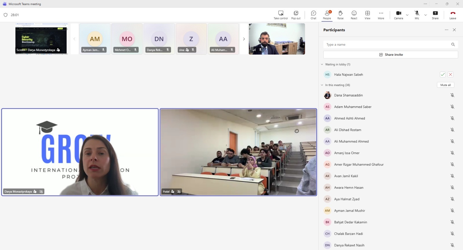Pop out the shared content

(296, 15)
